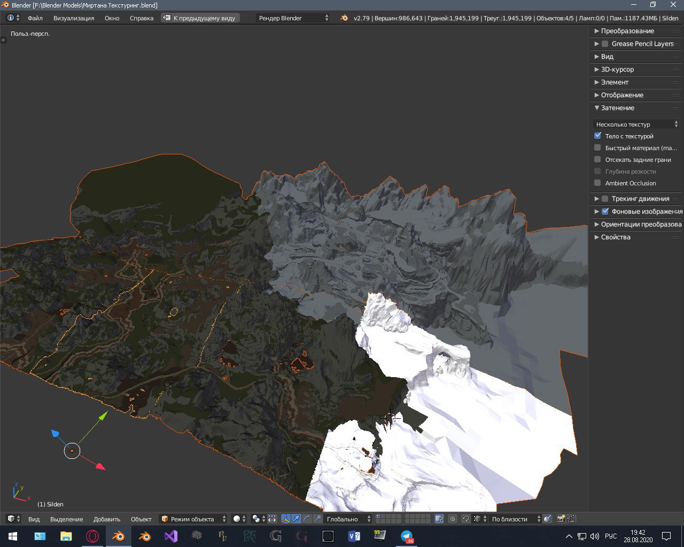Open the 'Рендер Blender' engine dropdown
Image resolution: width=684 pixels, height=547 pixels.
(293, 18)
